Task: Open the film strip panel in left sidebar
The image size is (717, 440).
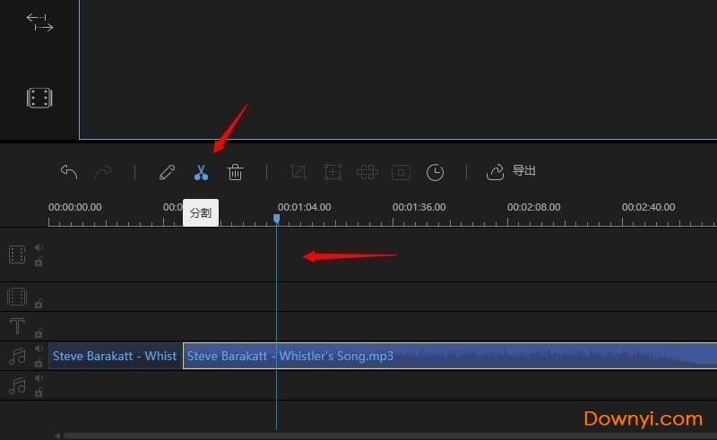Action: coord(39,98)
